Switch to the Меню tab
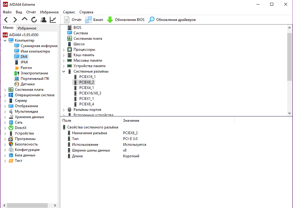 [8, 28]
